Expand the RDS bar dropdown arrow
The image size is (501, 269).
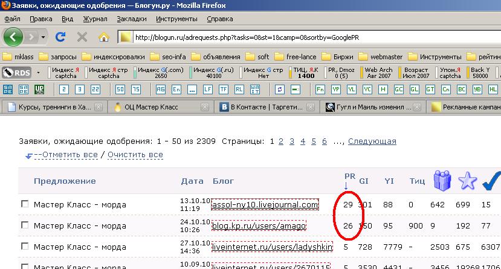(x=39, y=73)
